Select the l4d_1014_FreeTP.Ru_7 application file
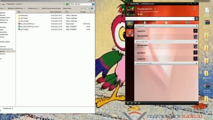This screenshot has height=120, width=213. click(x=26, y=24)
